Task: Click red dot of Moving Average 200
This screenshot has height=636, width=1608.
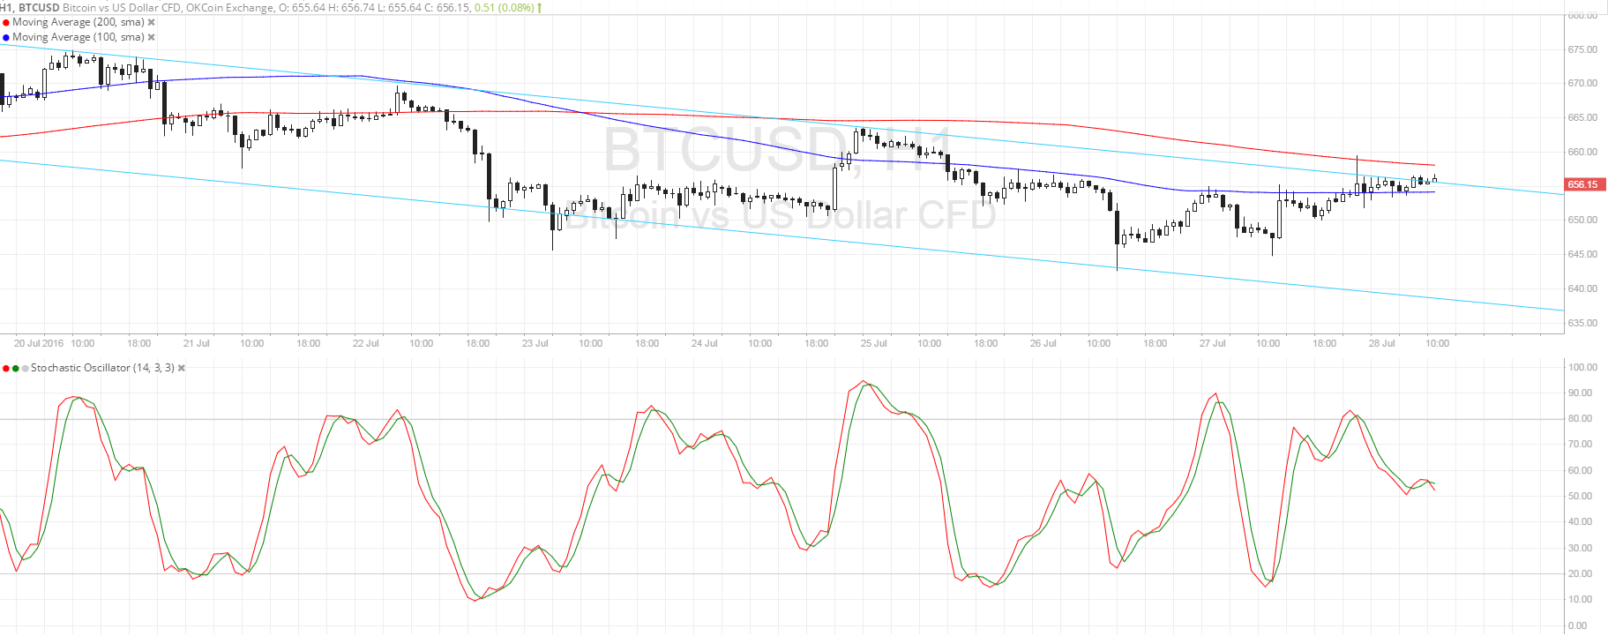Action: pos(6,23)
